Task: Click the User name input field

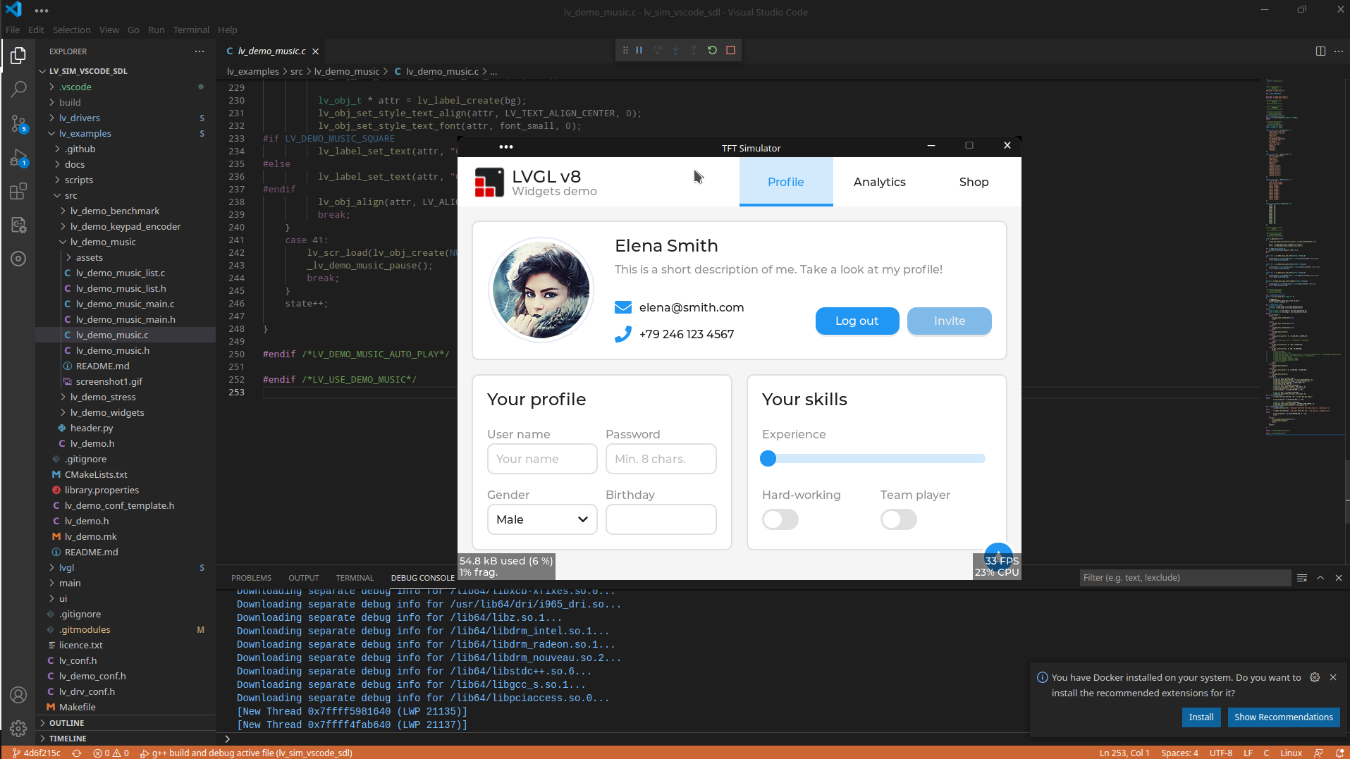Action: (x=542, y=459)
